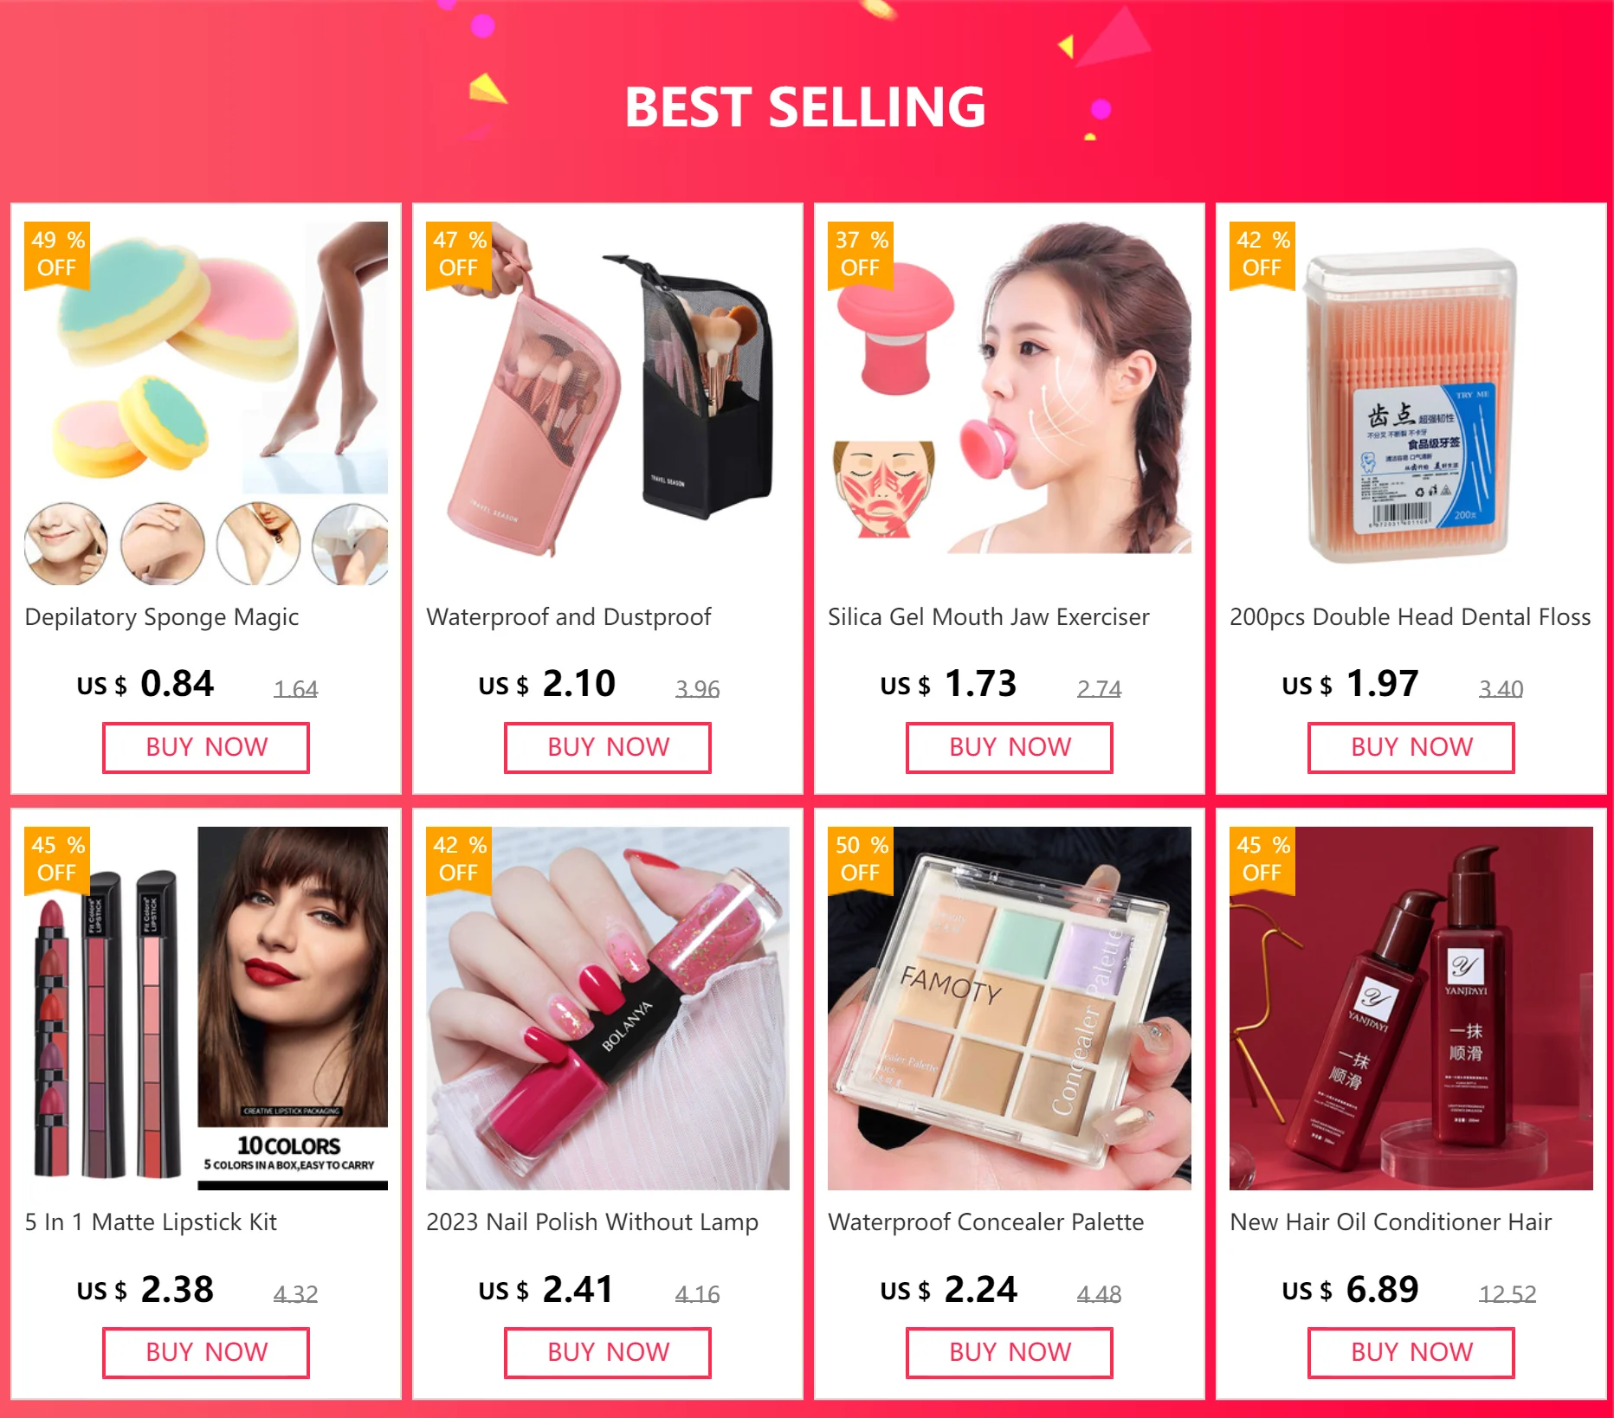View the FAMOTY concealer palette image
This screenshot has height=1418, width=1614.
coord(1010,1009)
